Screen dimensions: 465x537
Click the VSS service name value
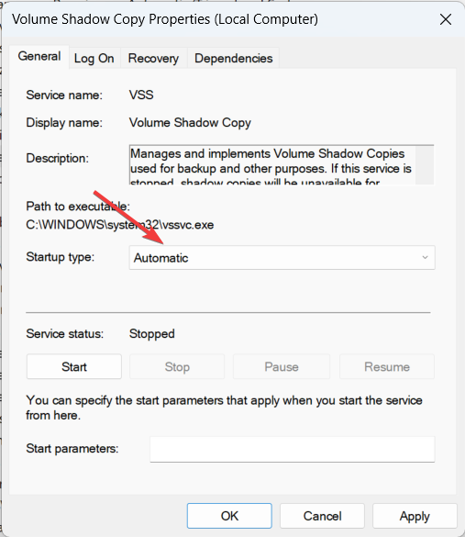141,95
